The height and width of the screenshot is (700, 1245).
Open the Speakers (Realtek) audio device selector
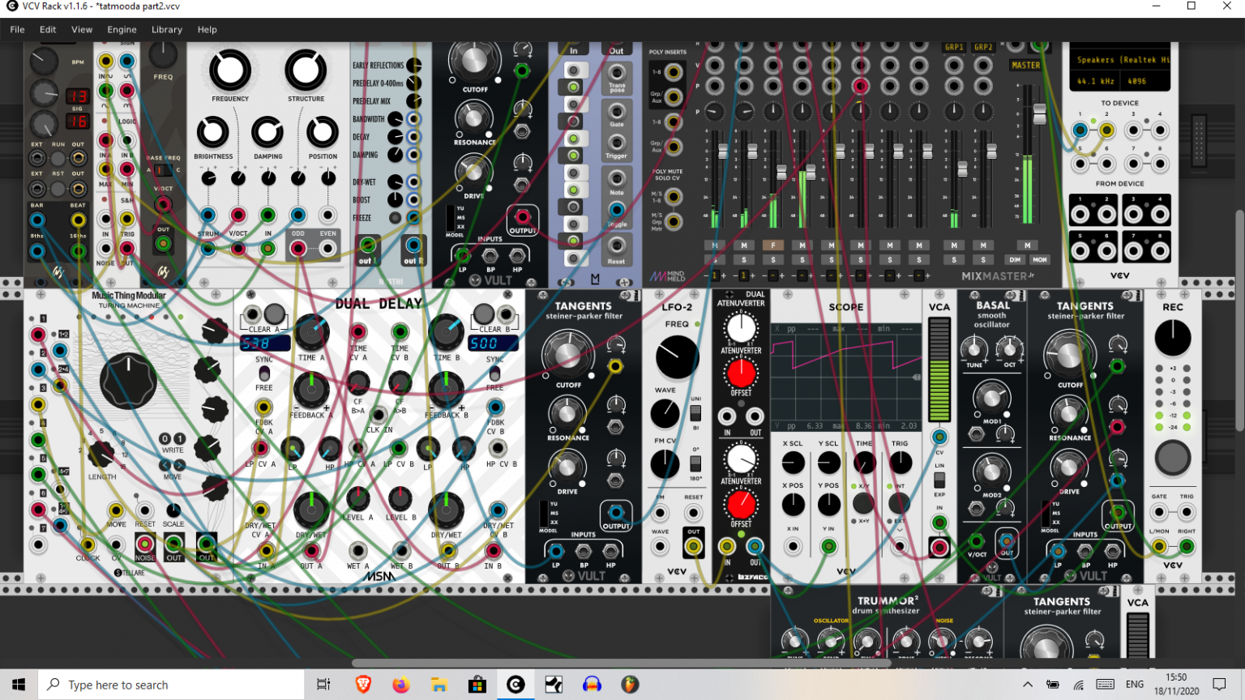(1120, 60)
